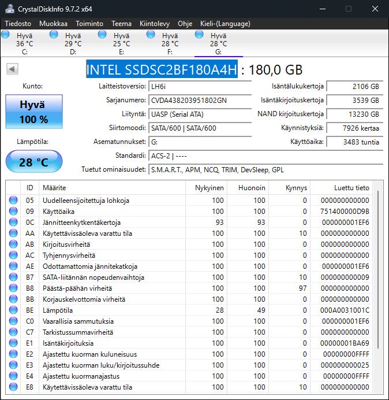
Task: Open the Toiminto menu
Action: coord(89,24)
